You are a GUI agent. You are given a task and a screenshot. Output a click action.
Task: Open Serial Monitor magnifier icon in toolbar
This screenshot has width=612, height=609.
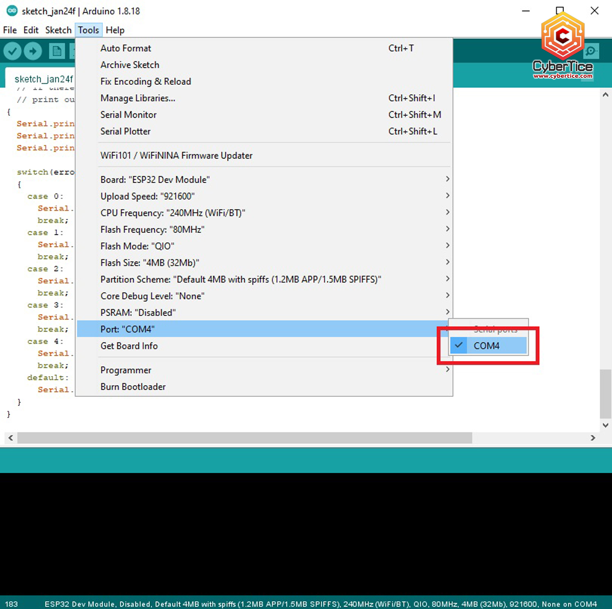tap(590, 51)
